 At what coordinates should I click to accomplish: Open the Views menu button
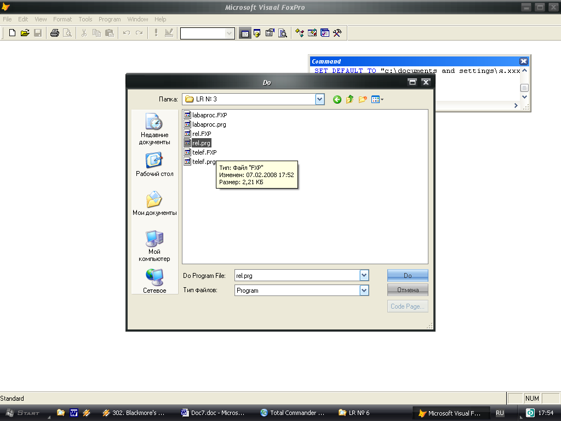point(377,100)
